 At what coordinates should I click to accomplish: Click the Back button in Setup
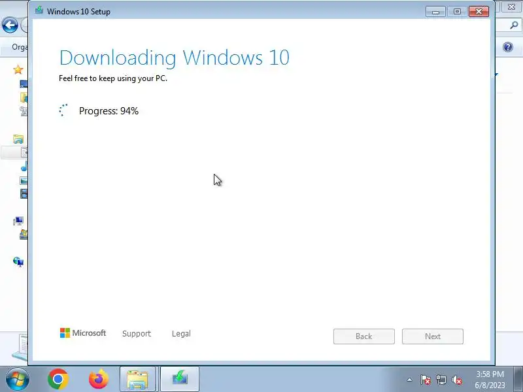click(364, 336)
